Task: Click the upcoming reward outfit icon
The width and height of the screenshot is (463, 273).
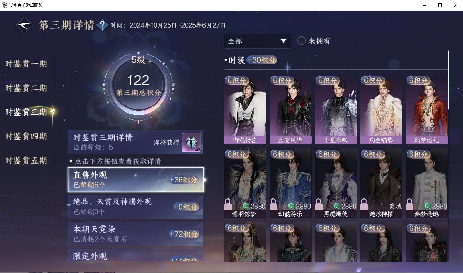Action: click(x=191, y=142)
